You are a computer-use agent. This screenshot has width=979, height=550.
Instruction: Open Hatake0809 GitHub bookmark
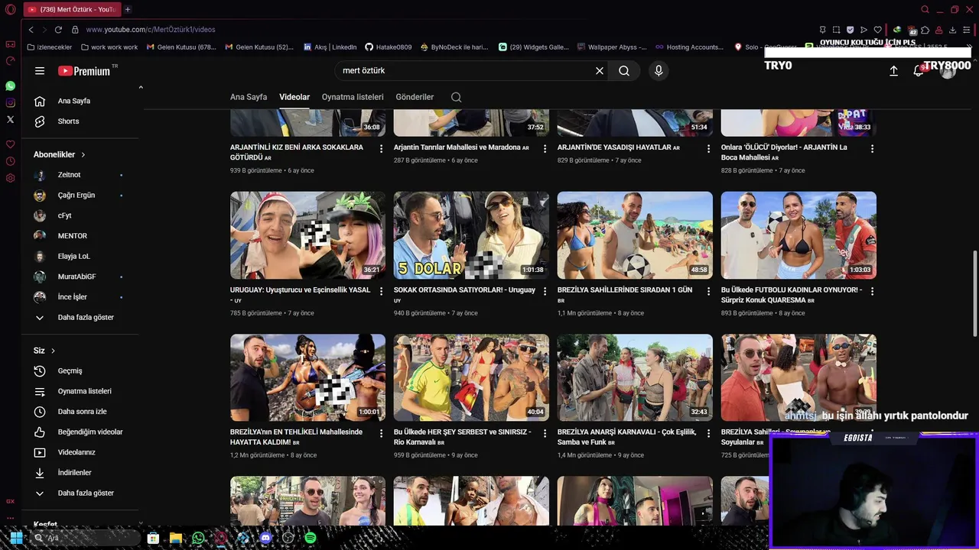(x=388, y=47)
